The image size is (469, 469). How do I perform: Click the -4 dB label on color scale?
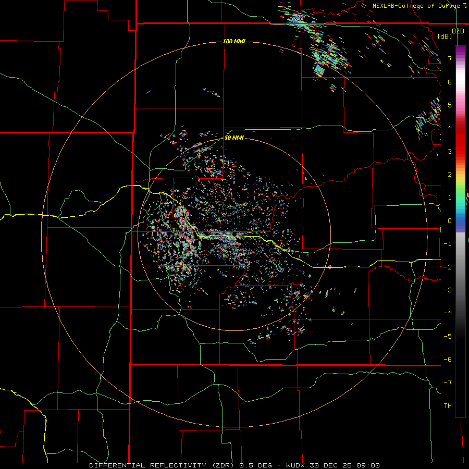[448, 313]
